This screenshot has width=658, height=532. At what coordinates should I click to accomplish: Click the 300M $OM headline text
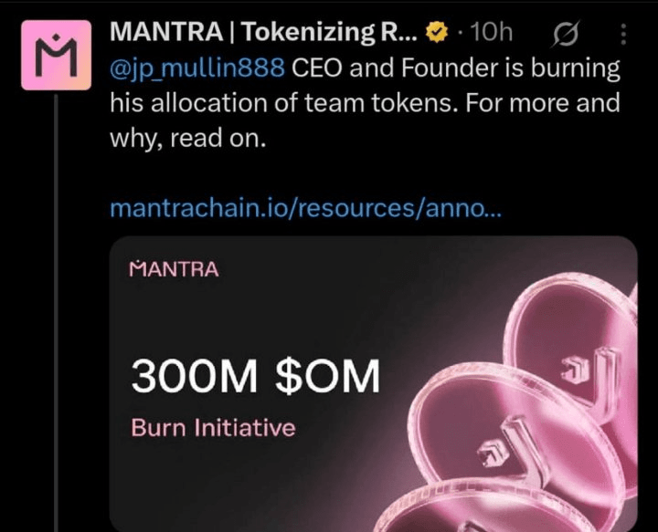coord(254,377)
